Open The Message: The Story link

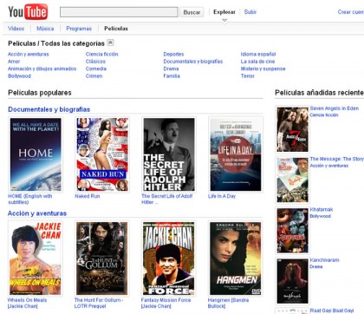pyautogui.click(x=337, y=159)
